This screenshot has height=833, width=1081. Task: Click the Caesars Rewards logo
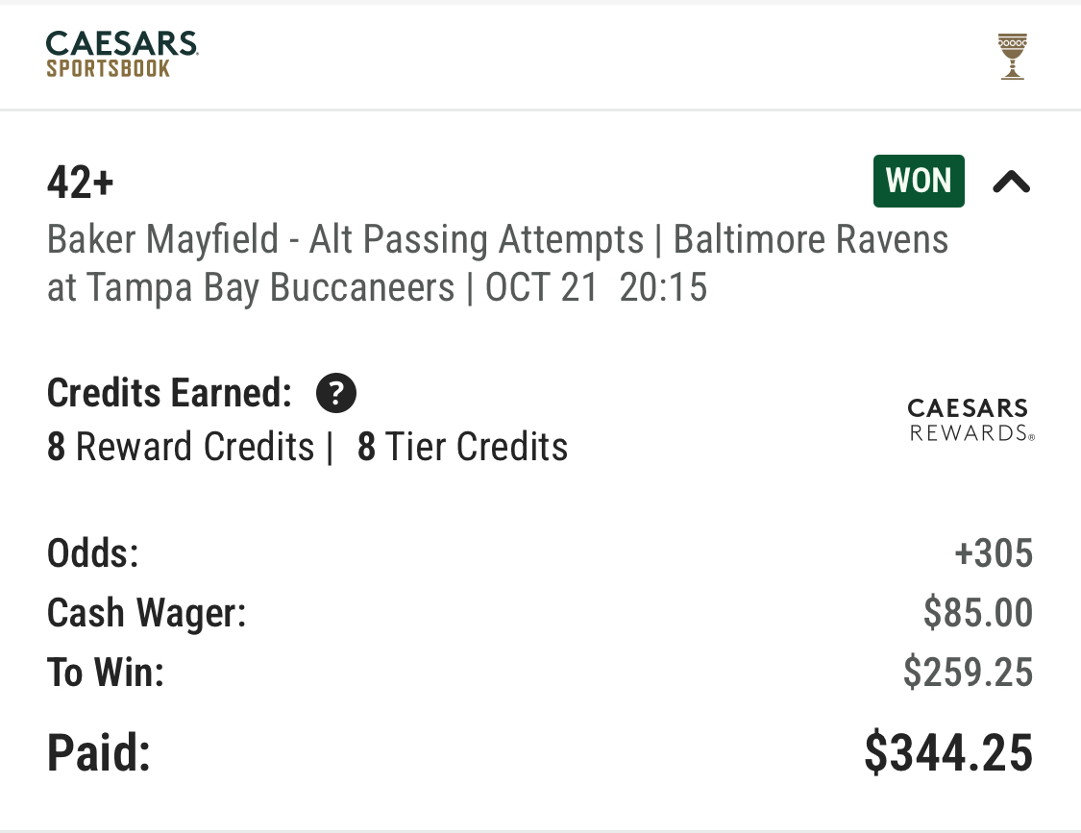(970, 420)
